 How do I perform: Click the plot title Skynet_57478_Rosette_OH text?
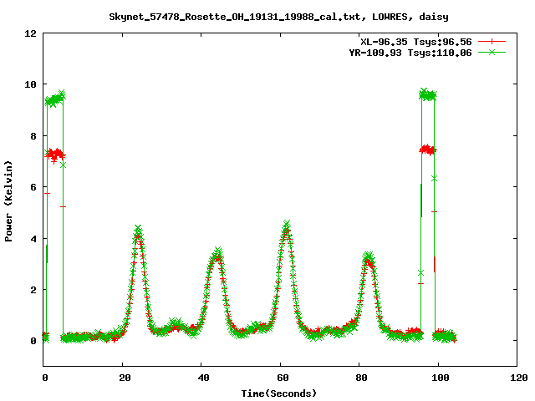tap(278, 17)
